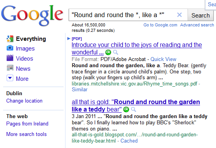This screenshot has height=148, width=216.
Task: Switch to the News results
Action: click(x=23, y=68)
